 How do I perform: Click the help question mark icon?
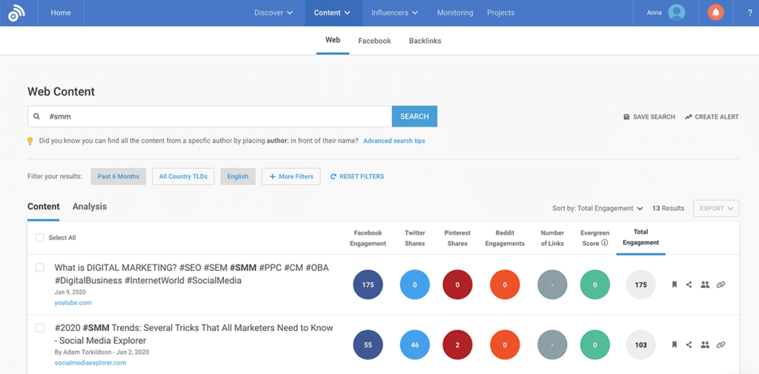(x=750, y=13)
